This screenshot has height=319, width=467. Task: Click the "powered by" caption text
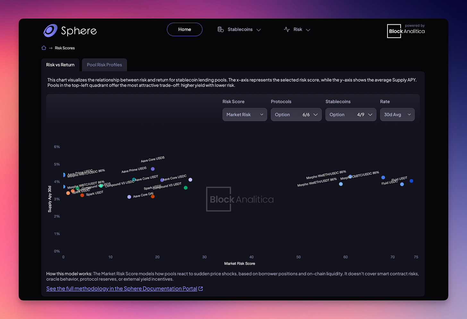click(415, 26)
